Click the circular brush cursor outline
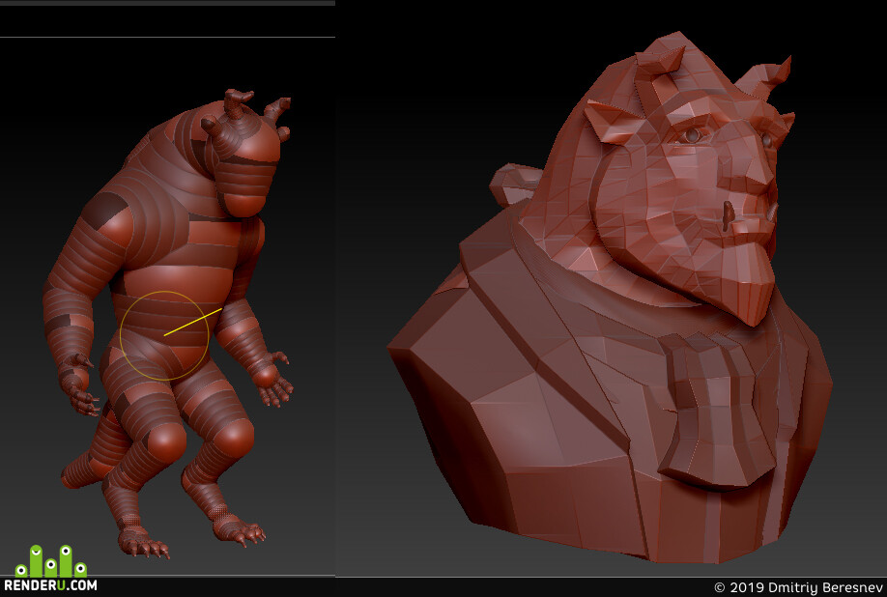 click(164, 336)
